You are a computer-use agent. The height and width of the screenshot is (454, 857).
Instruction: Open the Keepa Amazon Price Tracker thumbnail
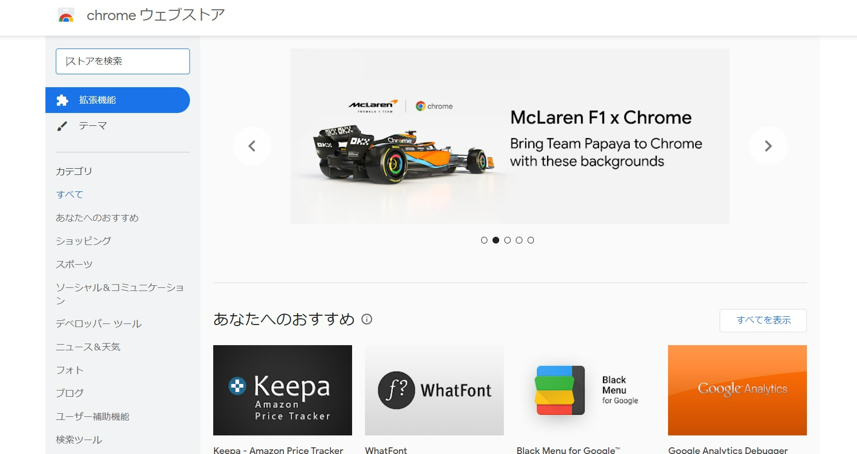pyautogui.click(x=282, y=390)
